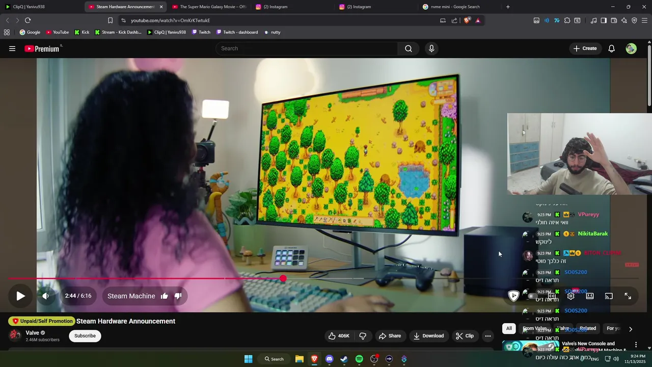Image resolution: width=652 pixels, height=367 pixels.
Task: Open browser main hamburger menu
Action: (644, 20)
